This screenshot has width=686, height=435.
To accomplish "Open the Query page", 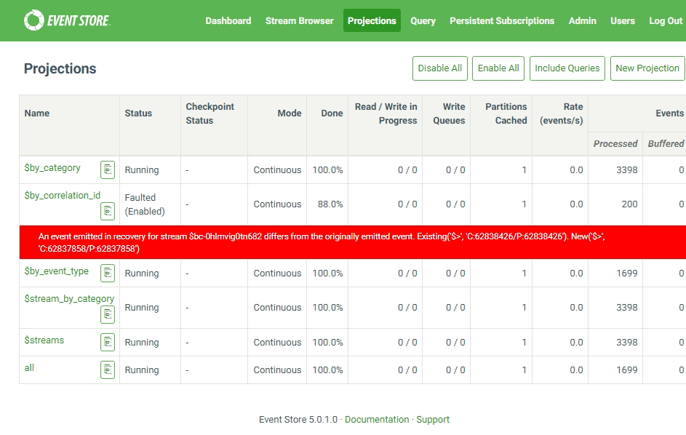I will (x=423, y=20).
